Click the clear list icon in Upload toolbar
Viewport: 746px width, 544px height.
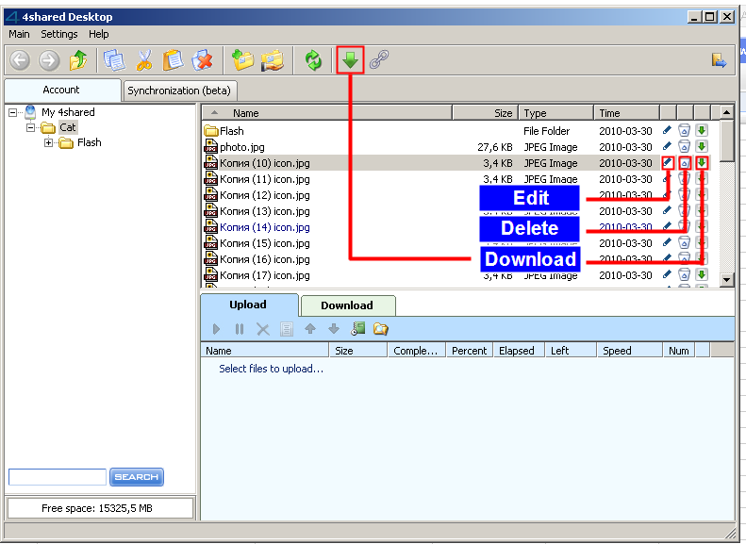tap(287, 329)
